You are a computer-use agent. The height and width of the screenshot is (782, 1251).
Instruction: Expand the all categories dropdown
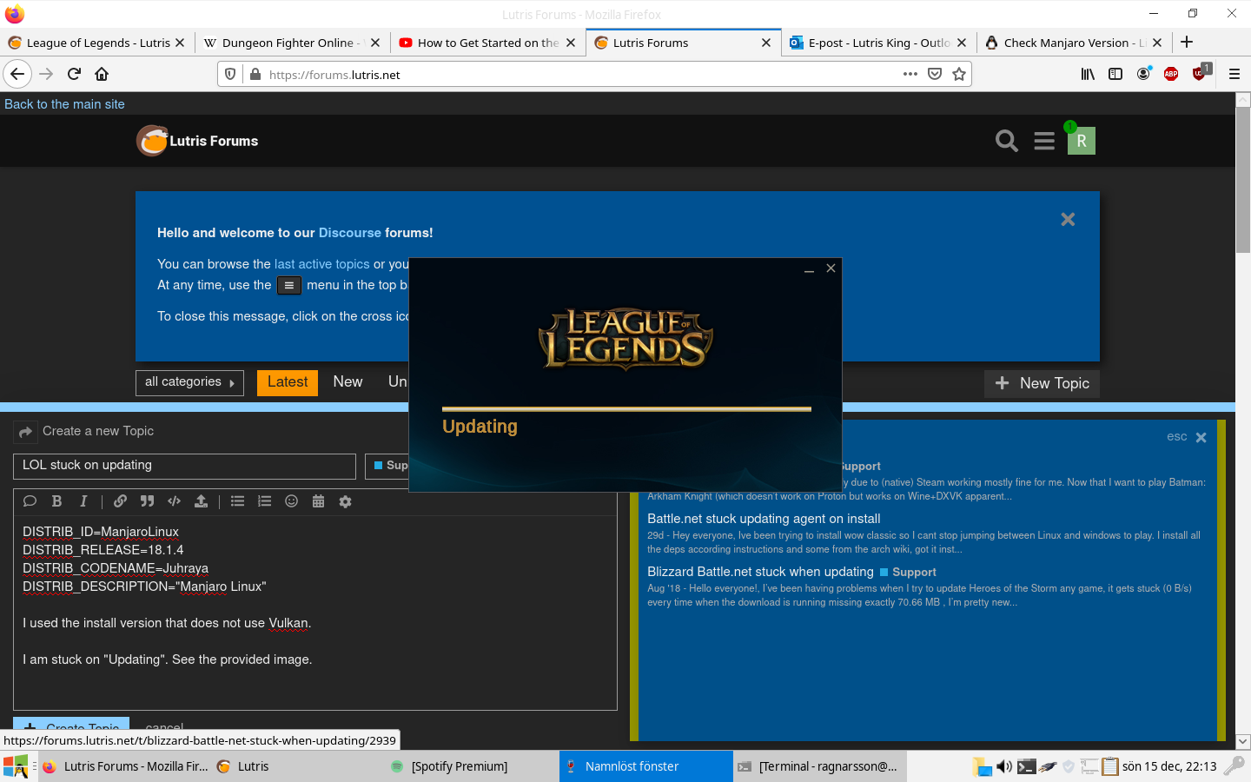coord(189,382)
